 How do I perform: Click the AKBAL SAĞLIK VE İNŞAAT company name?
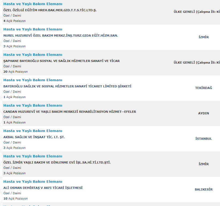click(x=34, y=137)
